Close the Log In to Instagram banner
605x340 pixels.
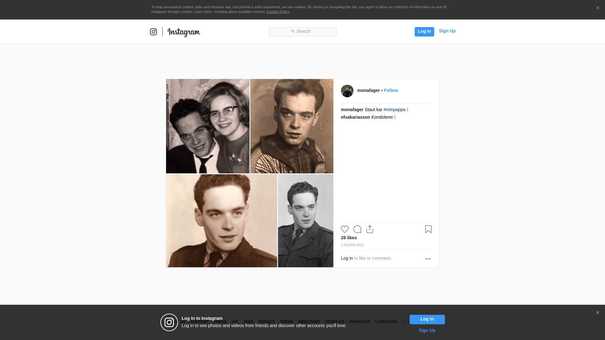pyautogui.click(x=597, y=313)
